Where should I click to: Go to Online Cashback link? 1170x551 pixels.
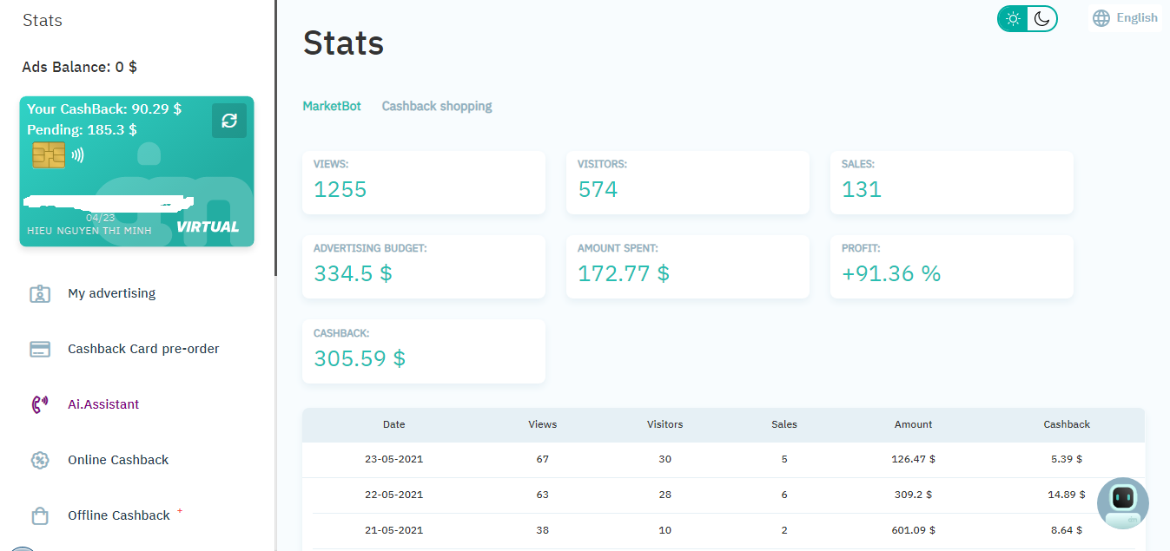(118, 460)
